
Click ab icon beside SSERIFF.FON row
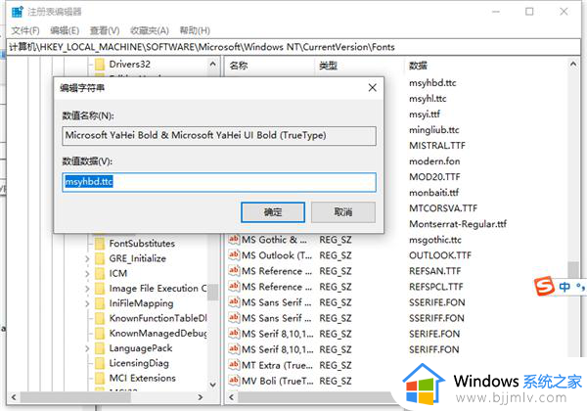click(x=234, y=318)
